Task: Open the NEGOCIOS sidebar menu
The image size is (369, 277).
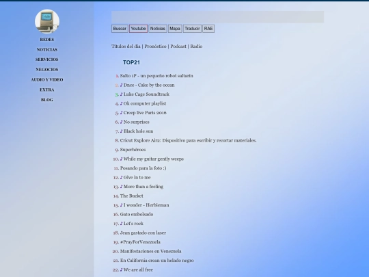Action: coord(47,70)
